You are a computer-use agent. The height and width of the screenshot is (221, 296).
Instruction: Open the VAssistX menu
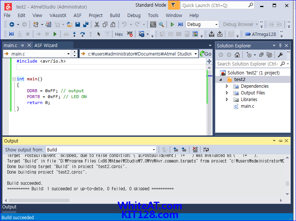(x=58, y=15)
